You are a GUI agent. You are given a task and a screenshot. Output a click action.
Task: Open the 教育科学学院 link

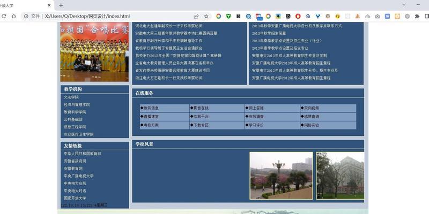click(75, 112)
